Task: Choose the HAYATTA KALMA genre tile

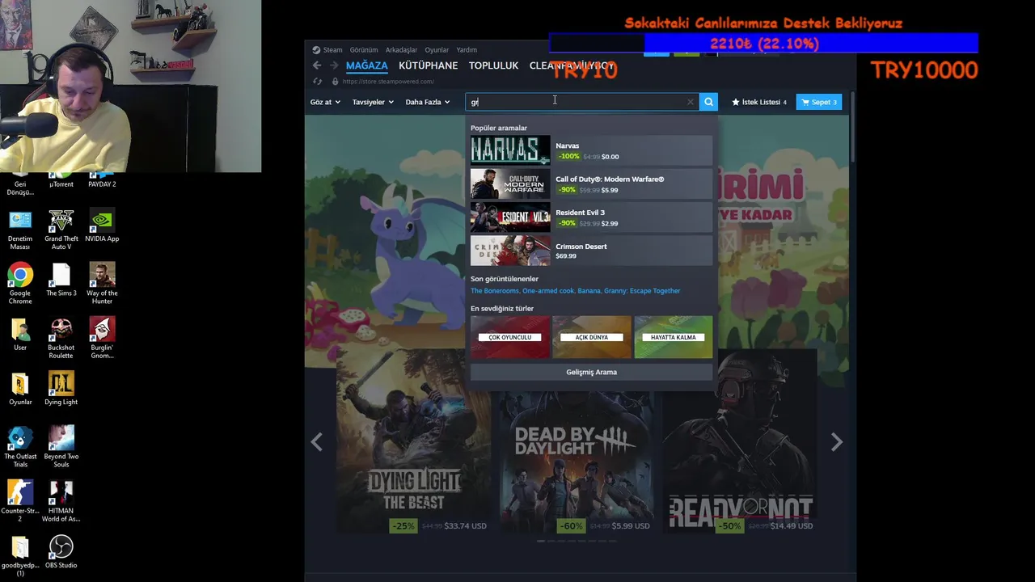Action: pos(673,337)
